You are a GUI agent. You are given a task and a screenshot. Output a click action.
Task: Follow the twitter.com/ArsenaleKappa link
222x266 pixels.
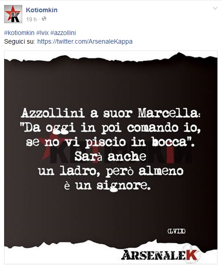pyautogui.click(x=85, y=41)
